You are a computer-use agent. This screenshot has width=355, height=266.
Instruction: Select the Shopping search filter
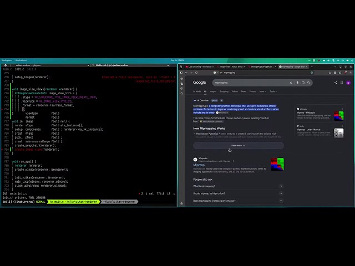(224, 91)
